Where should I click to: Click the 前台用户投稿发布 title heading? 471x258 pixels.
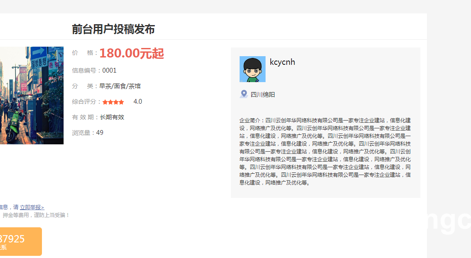tap(113, 29)
